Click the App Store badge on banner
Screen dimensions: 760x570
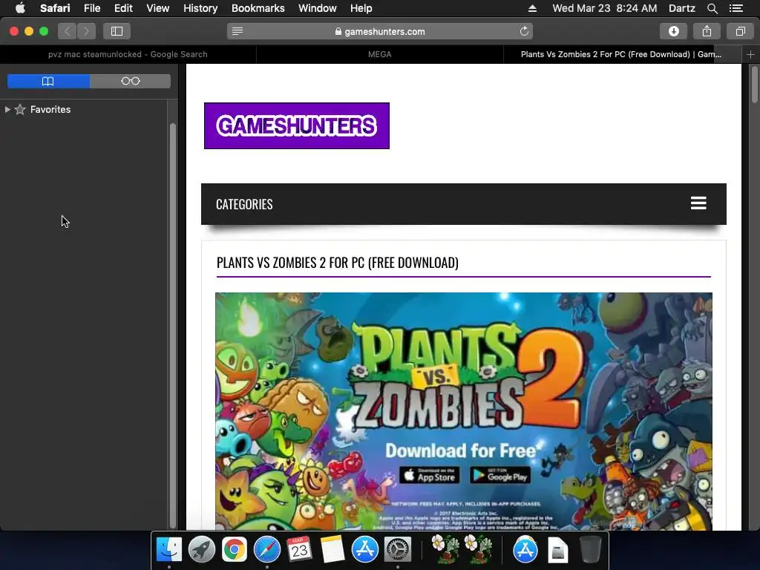click(x=430, y=476)
